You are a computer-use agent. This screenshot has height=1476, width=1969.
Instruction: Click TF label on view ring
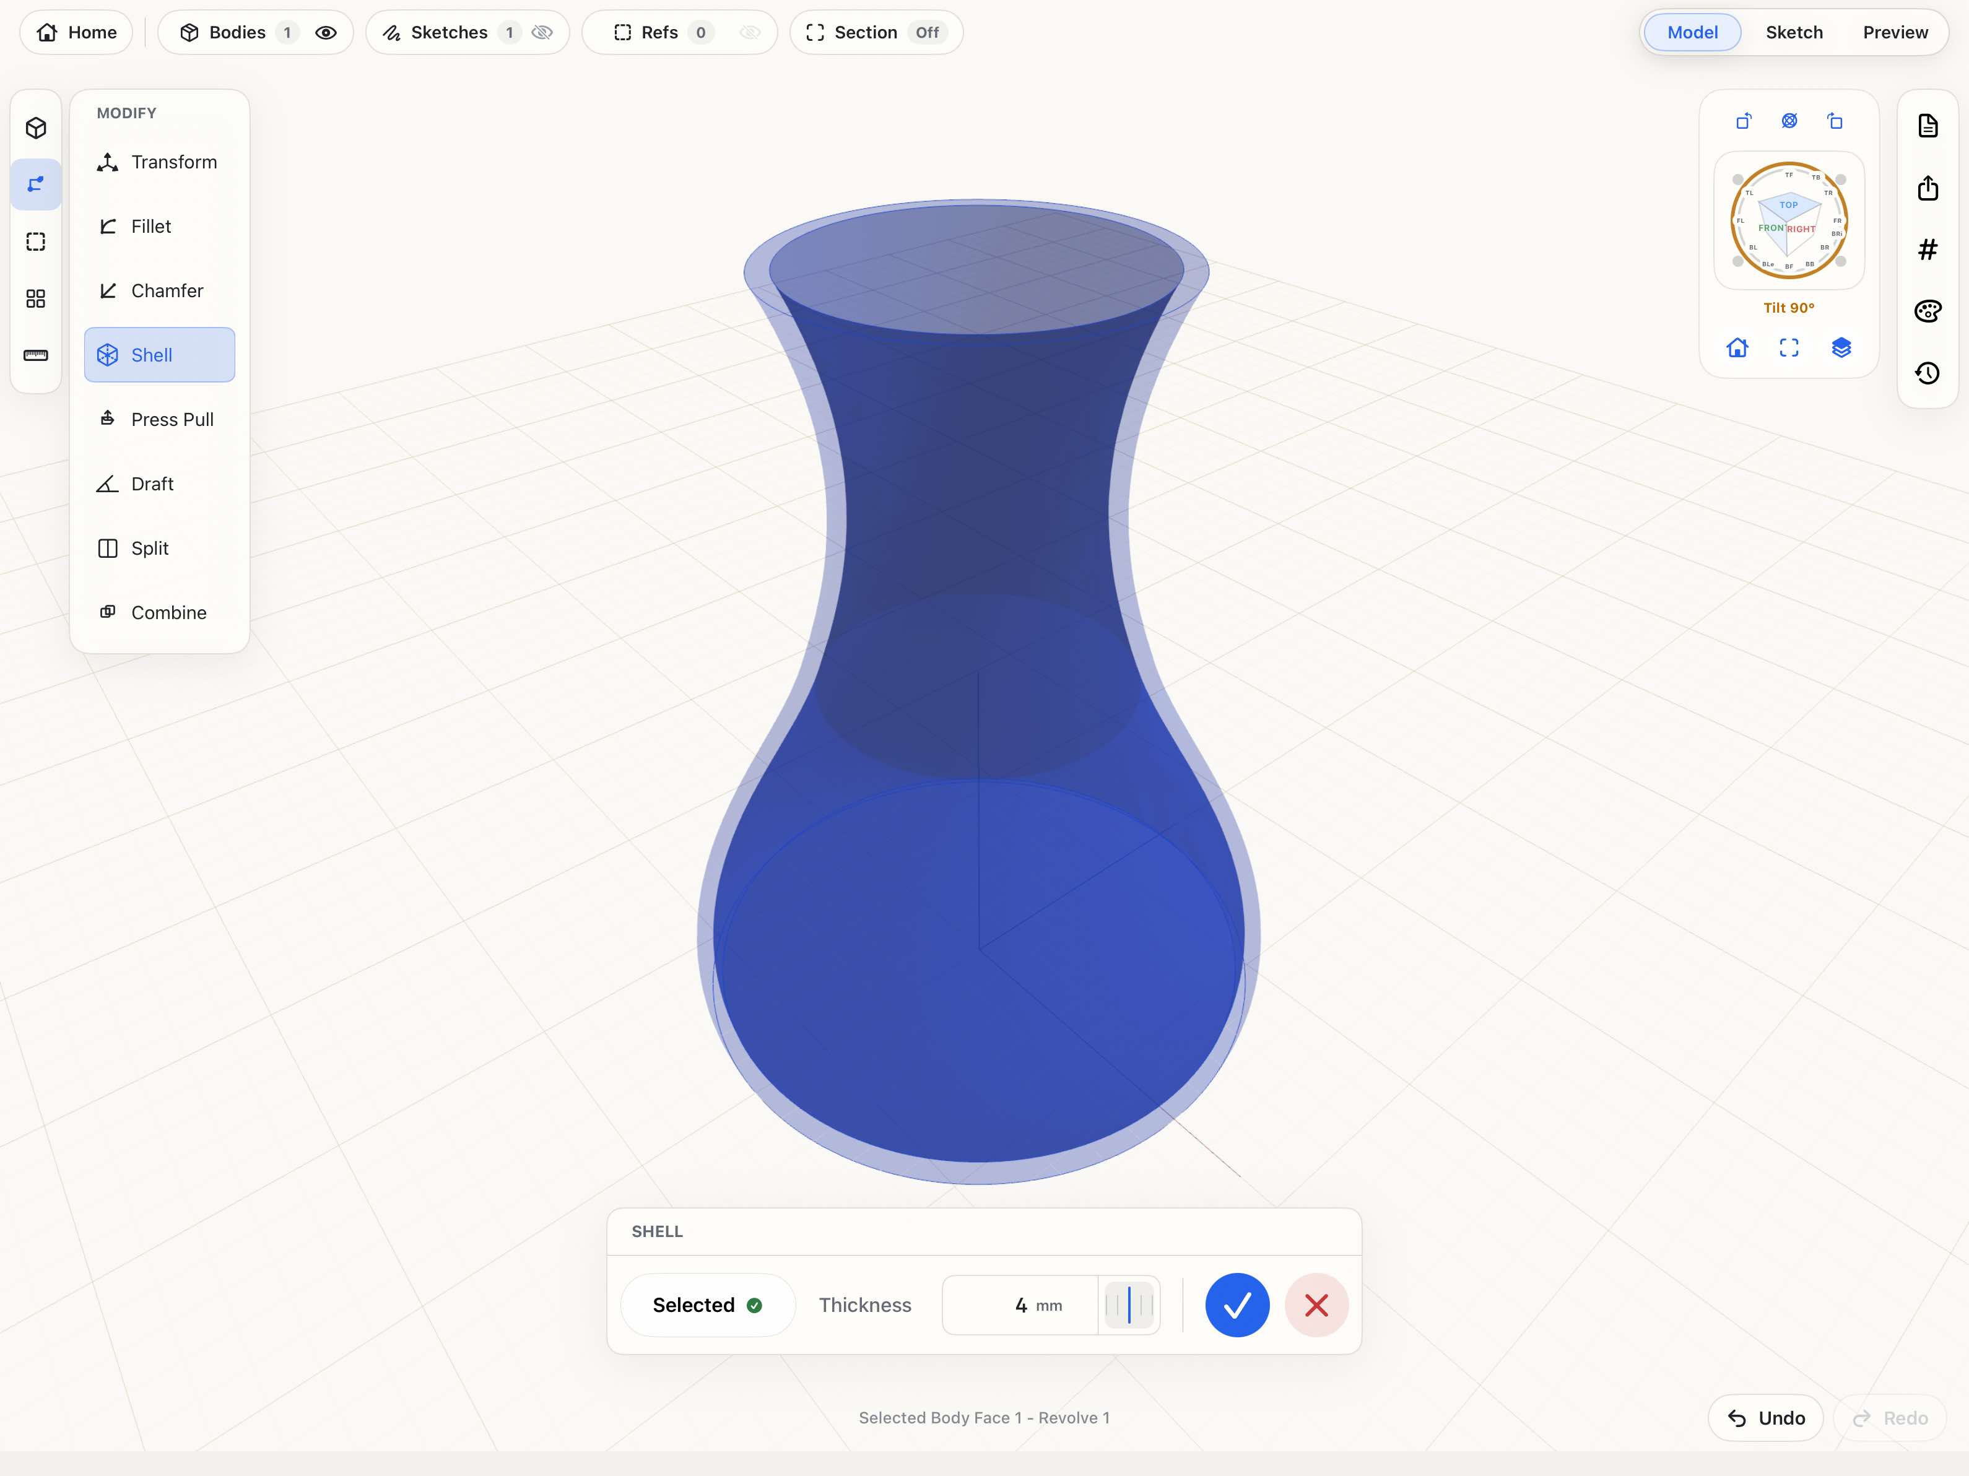pos(1788,175)
